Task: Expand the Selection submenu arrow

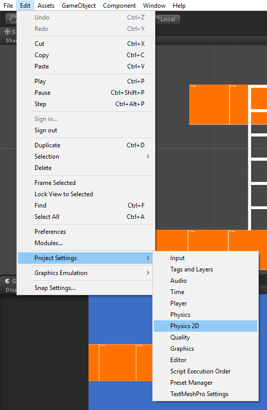Action: click(x=148, y=157)
